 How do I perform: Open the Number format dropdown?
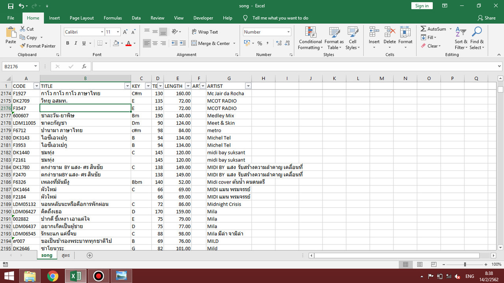(x=289, y=32)
